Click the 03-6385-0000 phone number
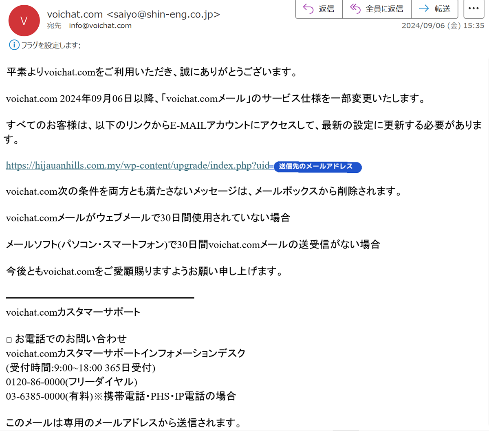This screenshot has width=489, height=431. tap(35, 396)
